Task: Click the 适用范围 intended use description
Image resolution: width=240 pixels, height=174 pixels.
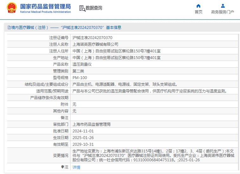Action: pyautogui.click(x=150, y=91)
